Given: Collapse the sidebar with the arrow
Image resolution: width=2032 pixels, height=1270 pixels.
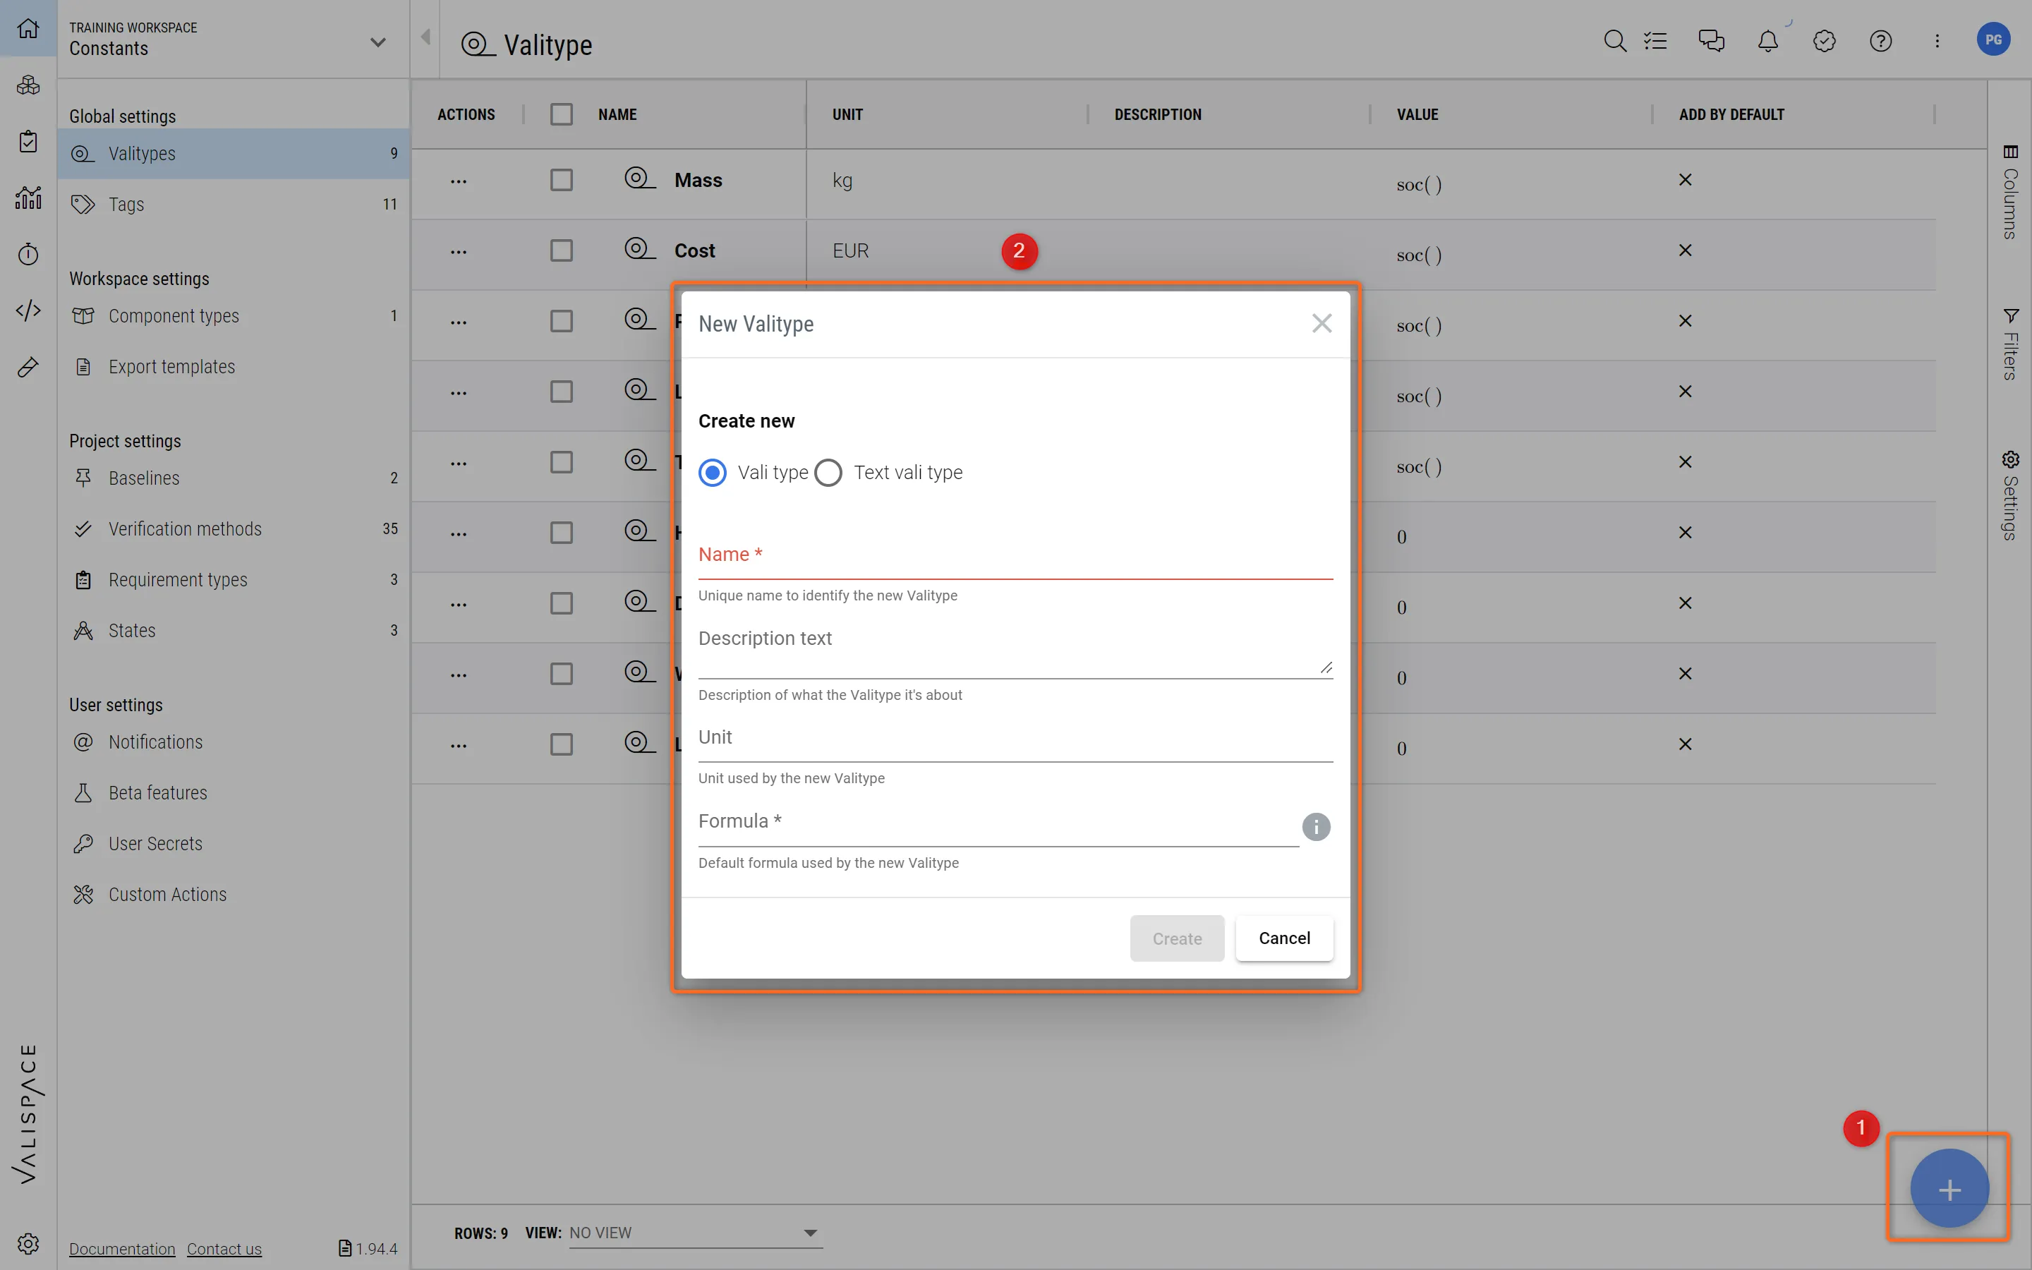Looking at the screenshot, I should [425, 37].
